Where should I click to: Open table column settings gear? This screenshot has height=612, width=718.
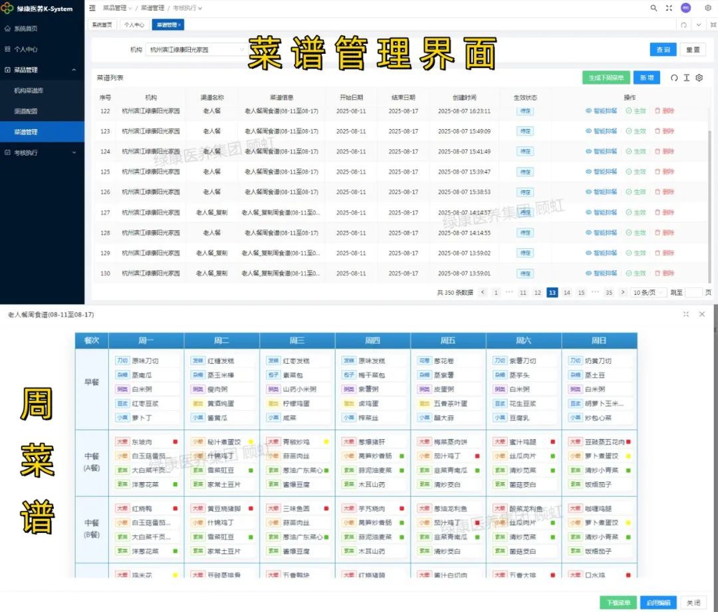coord(699,78)
